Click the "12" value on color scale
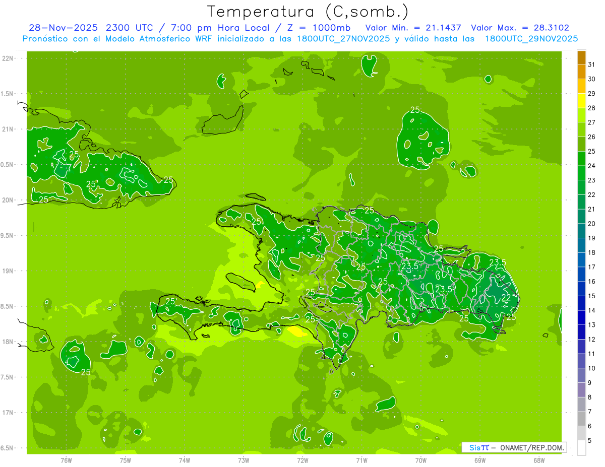This screenshot has height=467, width=605. [592, 339]
